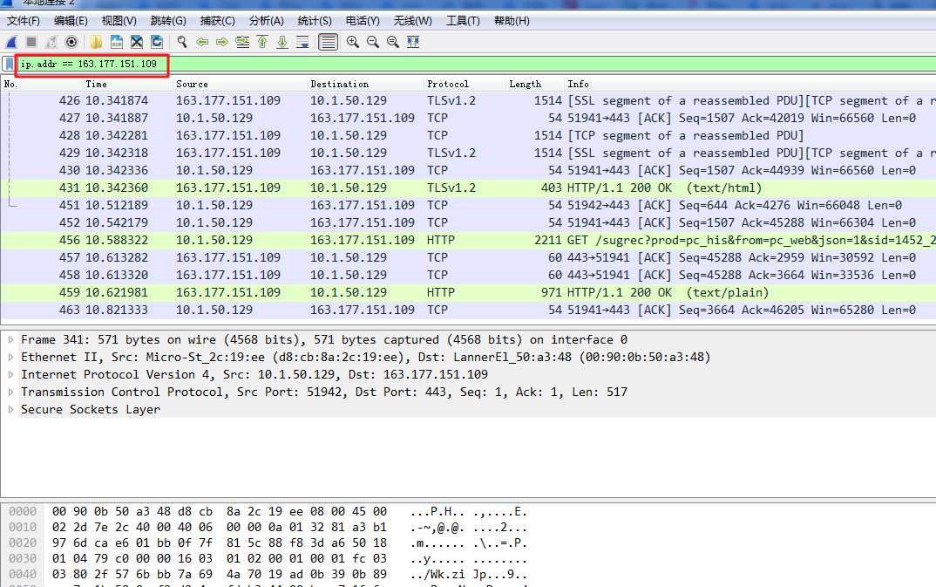
Task: Open the 视图(V) menu
Action: (x=119, y=21)
